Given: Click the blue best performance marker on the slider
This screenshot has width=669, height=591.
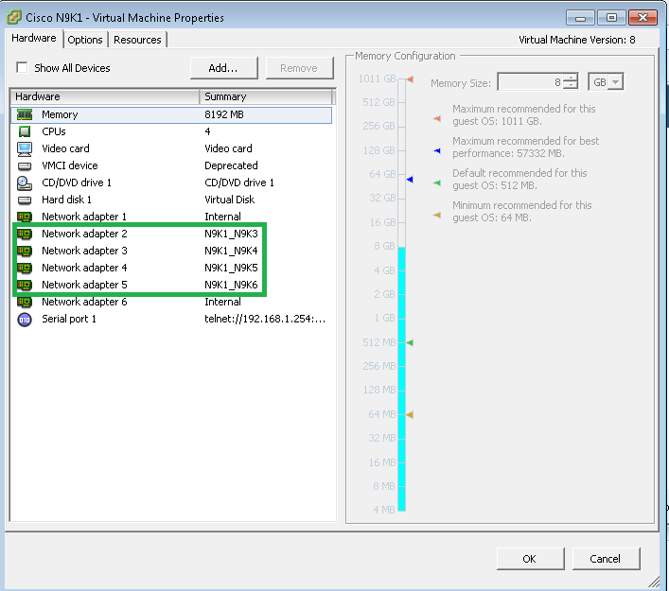Looking at the screenshot, I should (x=410, y=180).
